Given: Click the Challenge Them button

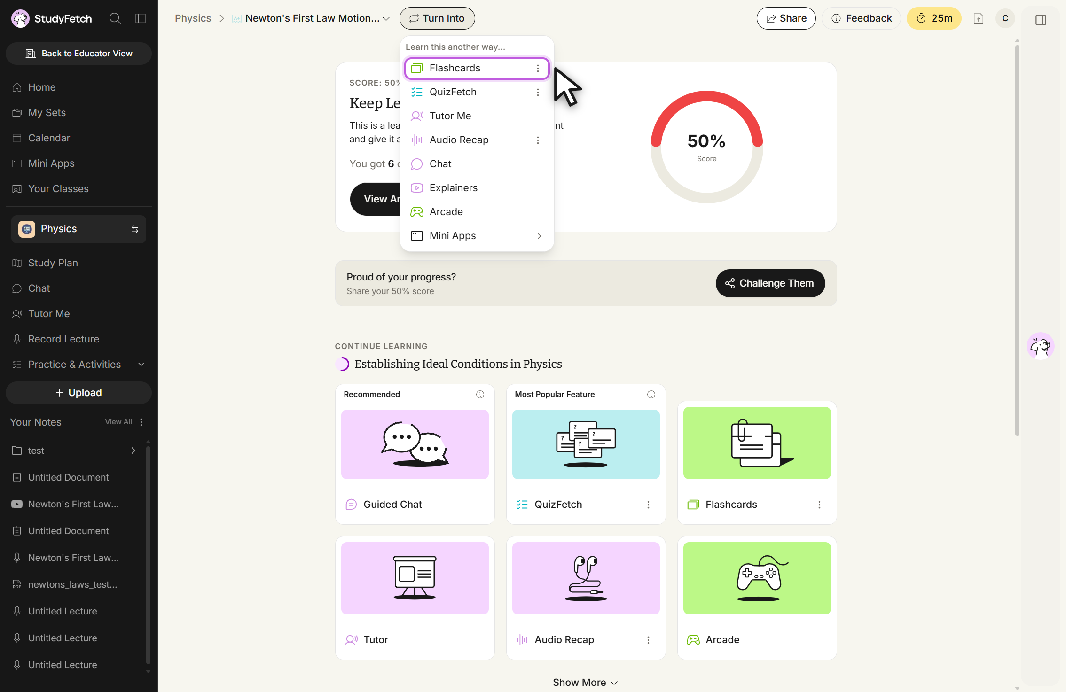Looking at the screenshot, I should tap(770, 283).
